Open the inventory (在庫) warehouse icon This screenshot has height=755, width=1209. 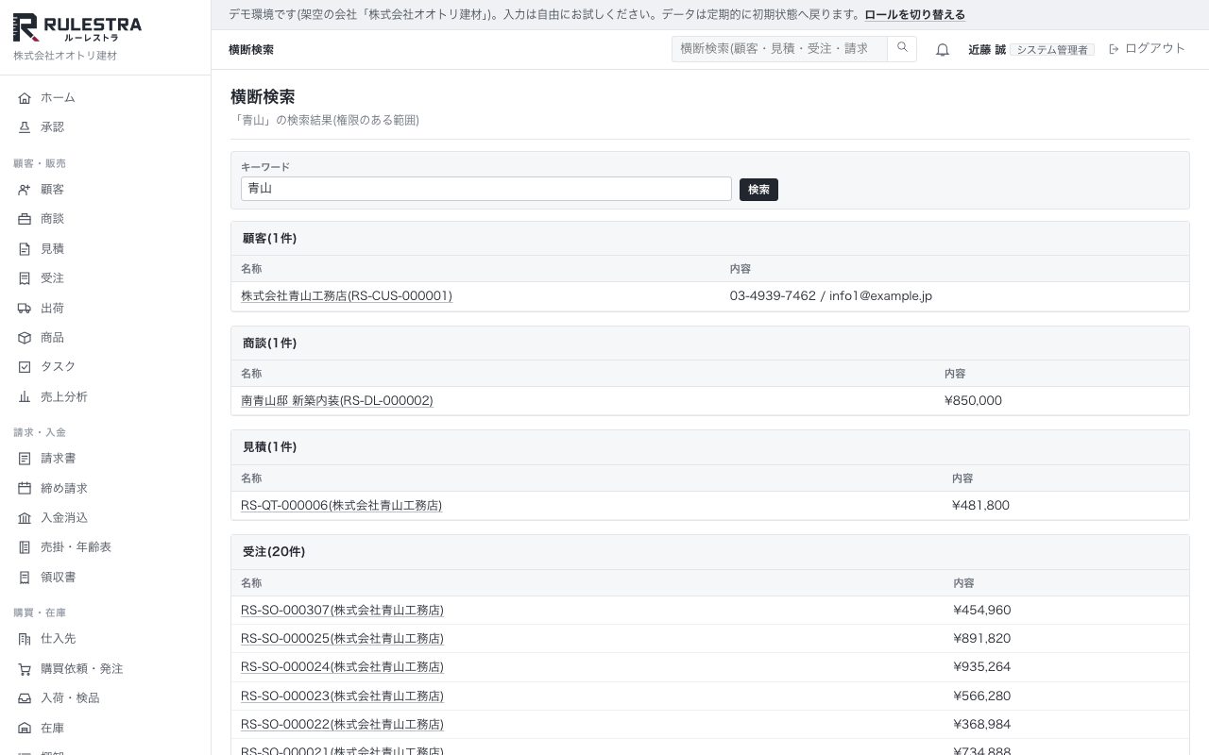[x=25, y=729]
